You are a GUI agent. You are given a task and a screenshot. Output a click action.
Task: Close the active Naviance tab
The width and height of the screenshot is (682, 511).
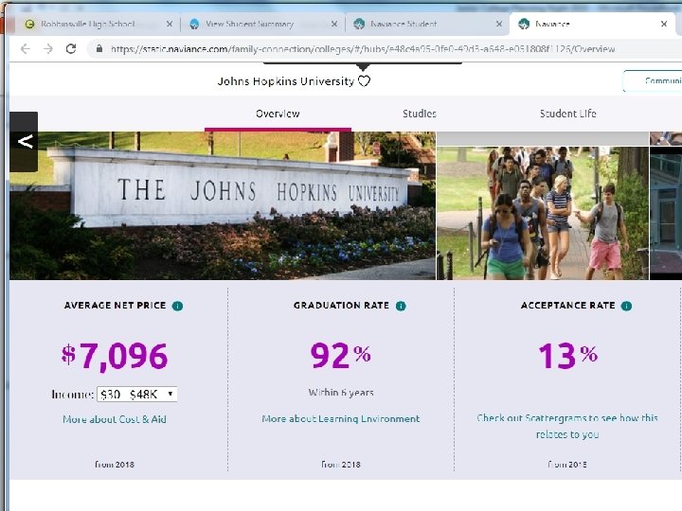click(664, 24)
